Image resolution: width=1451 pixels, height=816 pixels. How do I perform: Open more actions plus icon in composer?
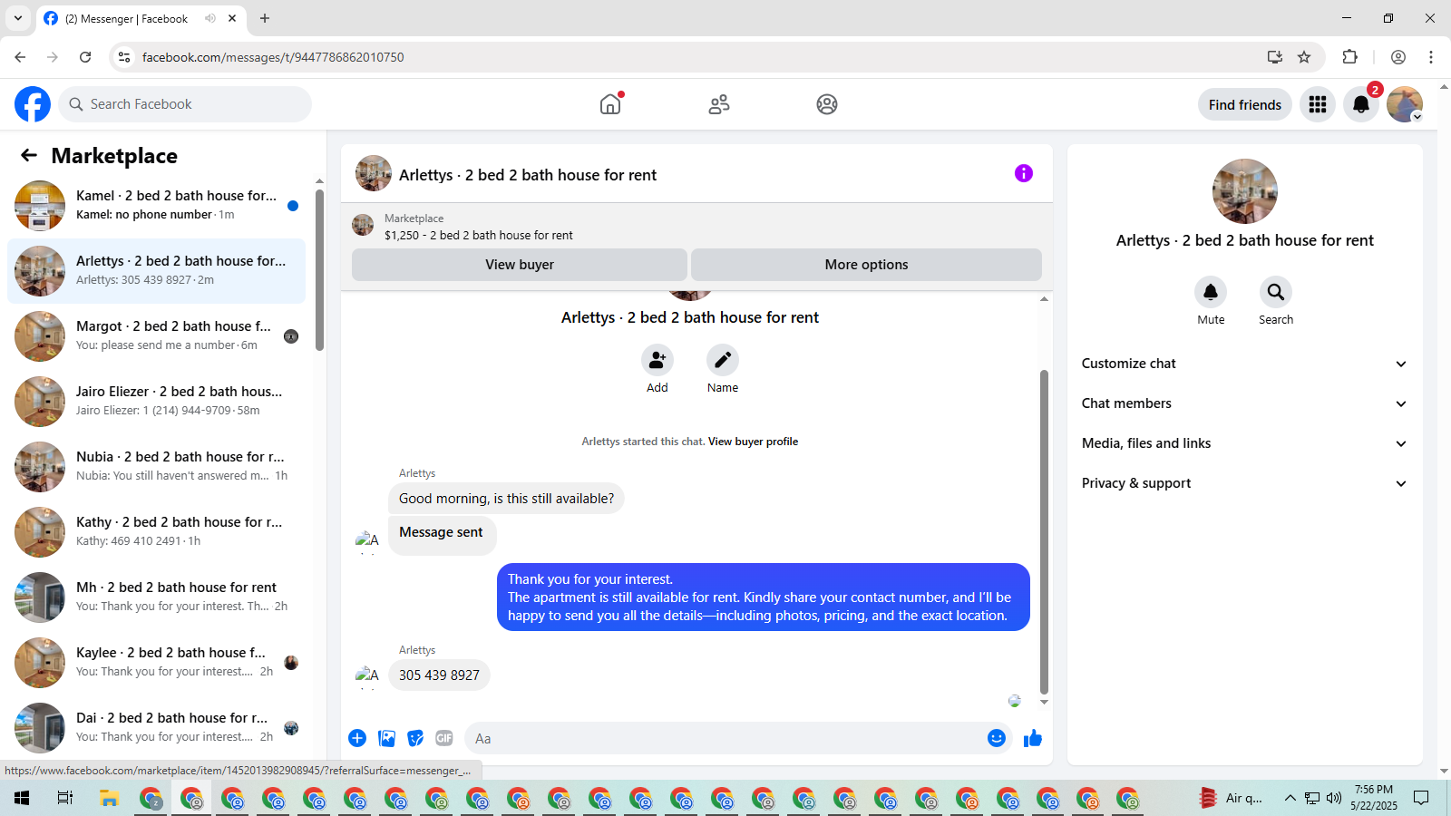tap(357, 738)
